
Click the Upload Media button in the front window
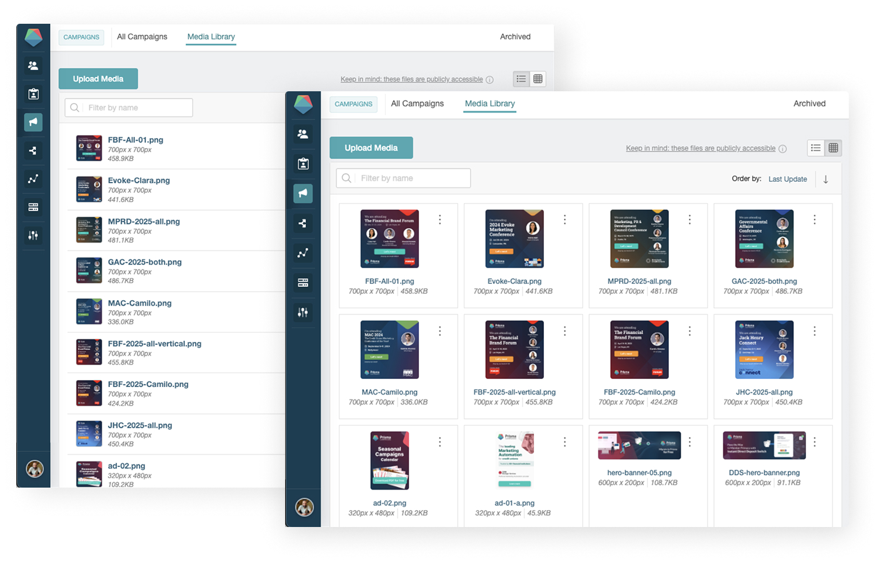(371, 148)
